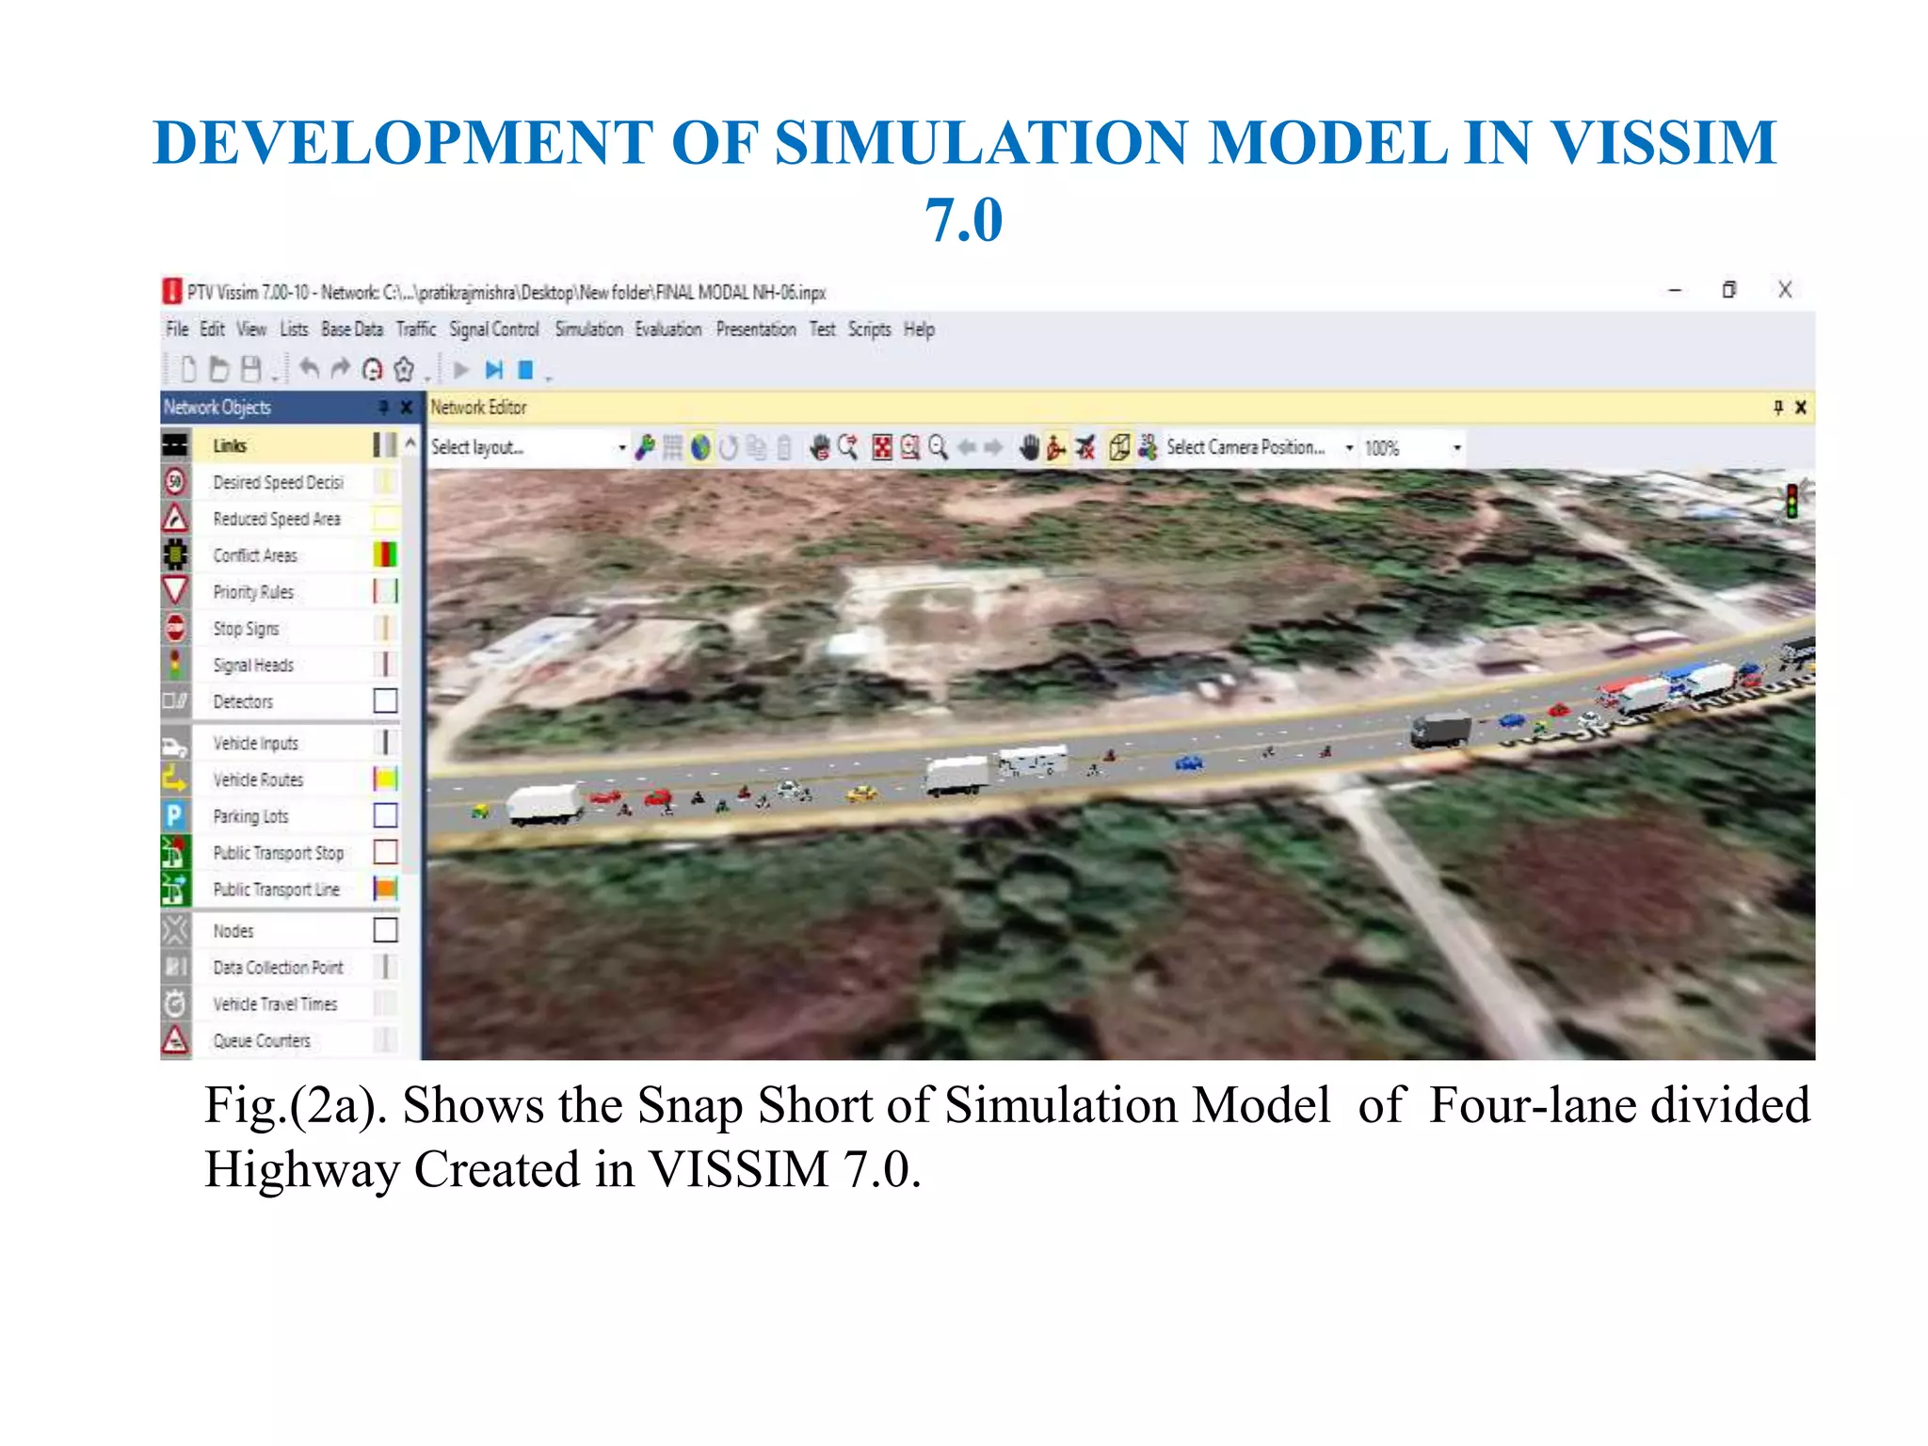Open the 100% zoom dropdown
The height and width of the screenshot is (1446, 1928).
(1456, 448)
